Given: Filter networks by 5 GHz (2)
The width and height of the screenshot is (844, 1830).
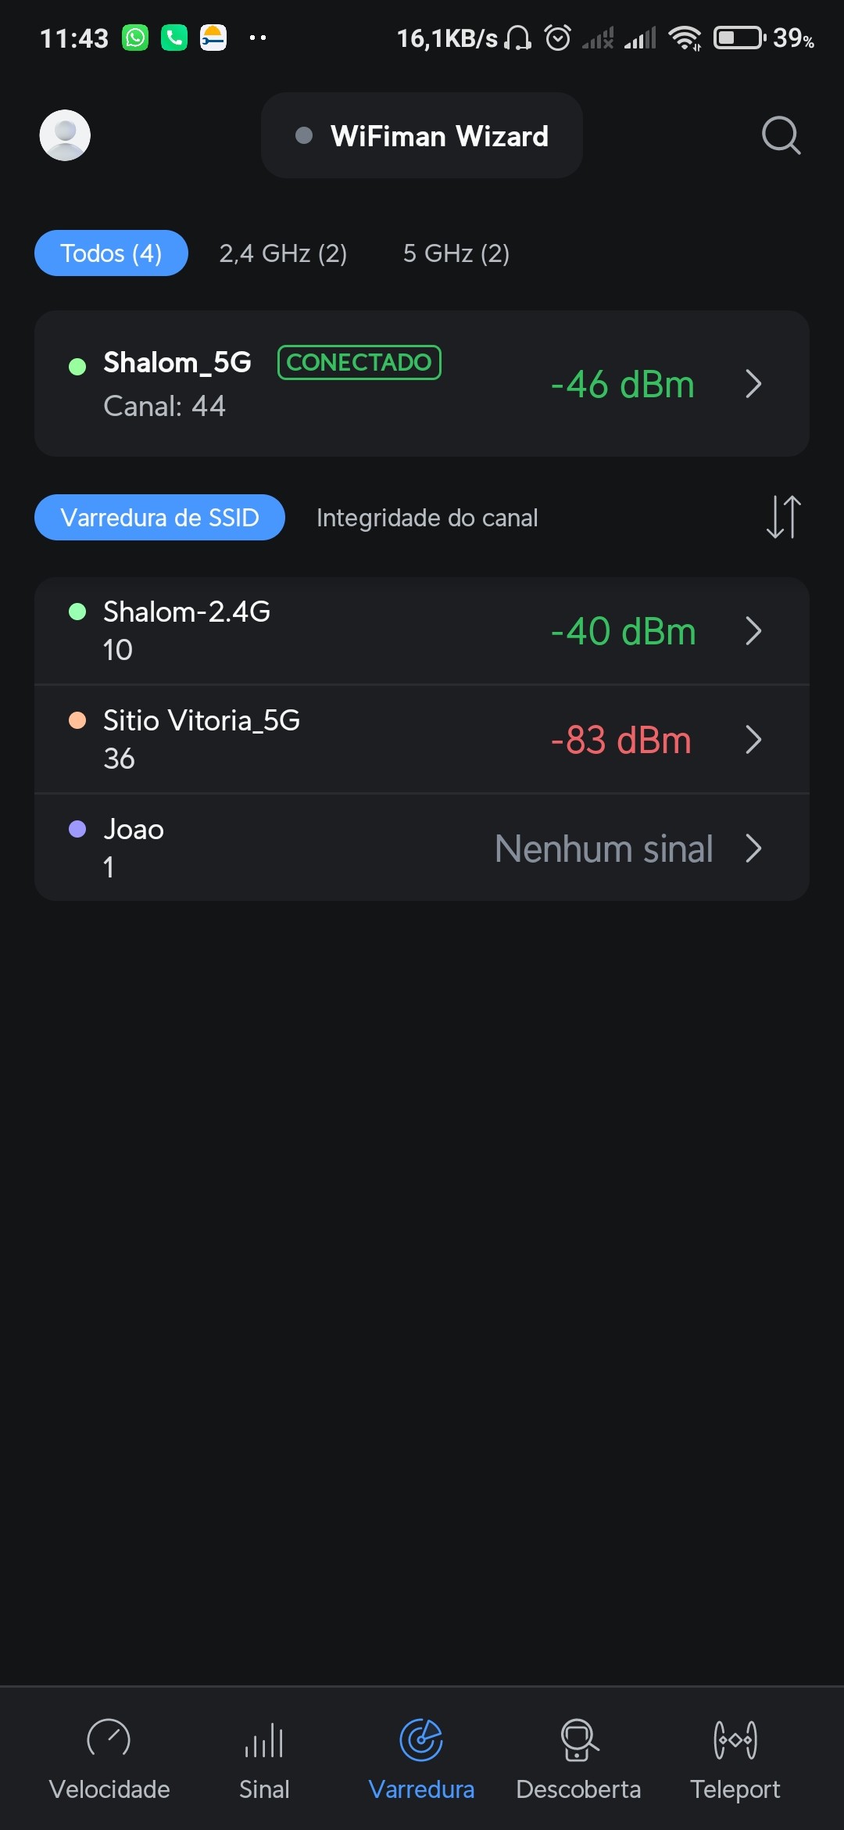Looking at the screenshot, I should pyautogui.click(x=456, y=253).
